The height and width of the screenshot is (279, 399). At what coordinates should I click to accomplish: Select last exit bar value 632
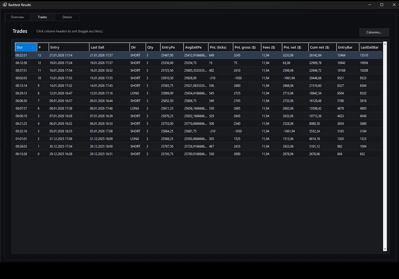tap(362, 154)
